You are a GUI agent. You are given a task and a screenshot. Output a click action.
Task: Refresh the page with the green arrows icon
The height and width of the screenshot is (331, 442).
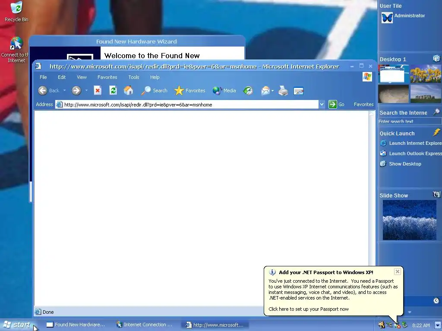click(113, 91)
